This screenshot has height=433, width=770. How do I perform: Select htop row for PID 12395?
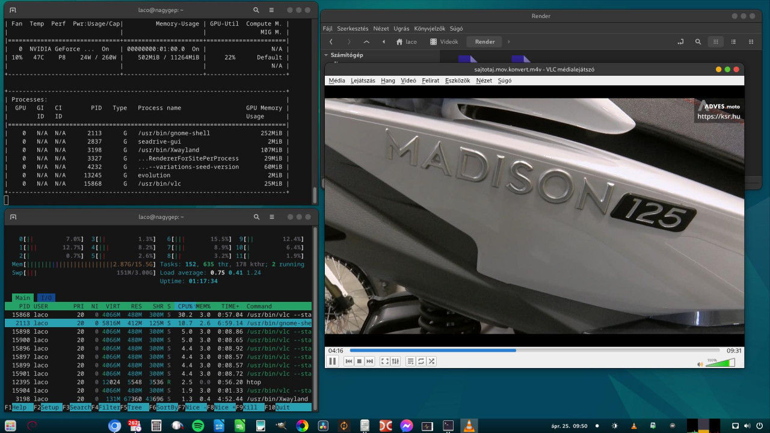pos(158,382)
